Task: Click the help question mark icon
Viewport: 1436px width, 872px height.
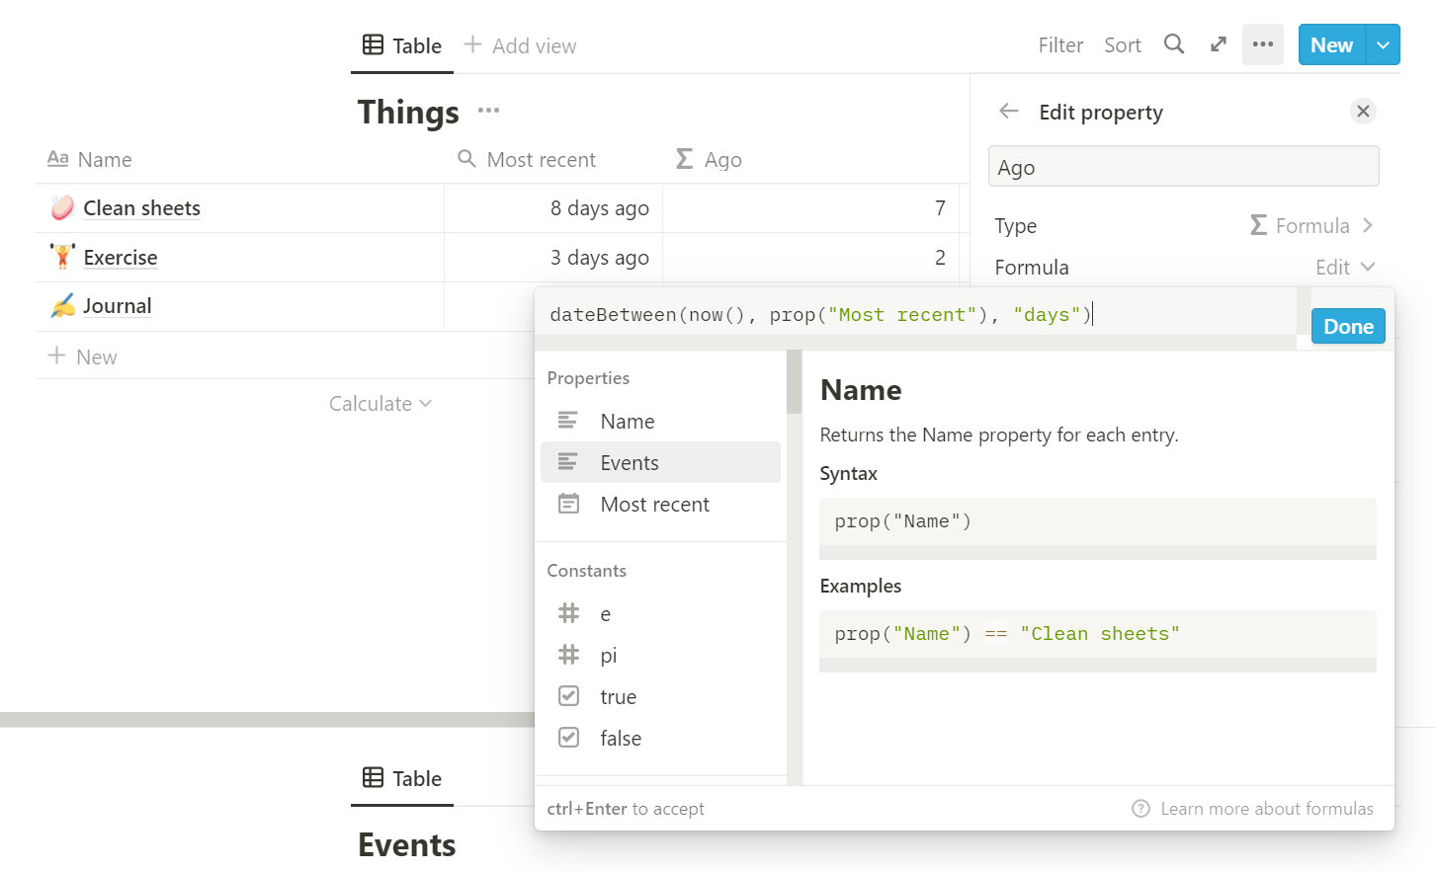Action: [x=1140, y=809]
